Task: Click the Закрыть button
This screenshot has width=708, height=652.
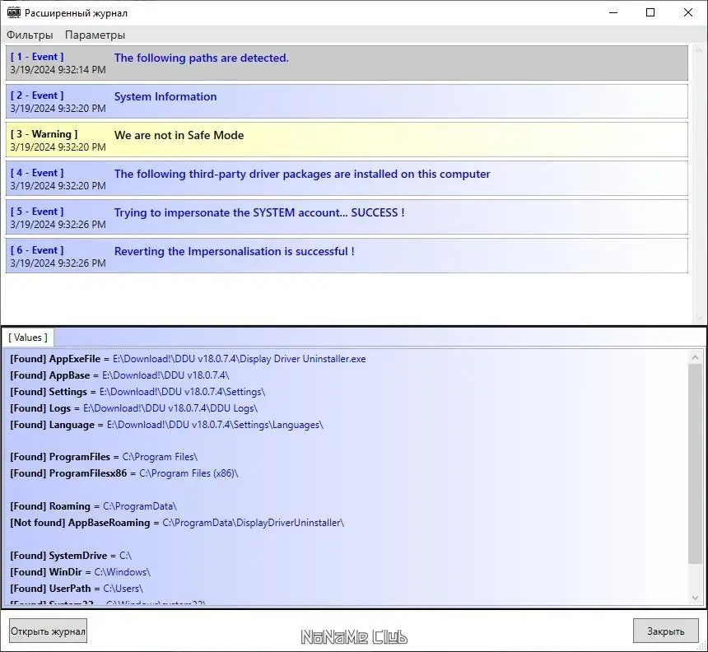Action: (665, 631)
